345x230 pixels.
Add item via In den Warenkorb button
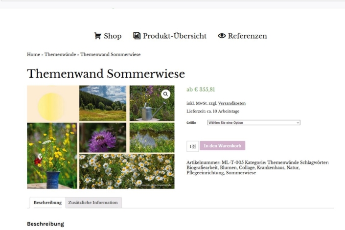point(223,146)
